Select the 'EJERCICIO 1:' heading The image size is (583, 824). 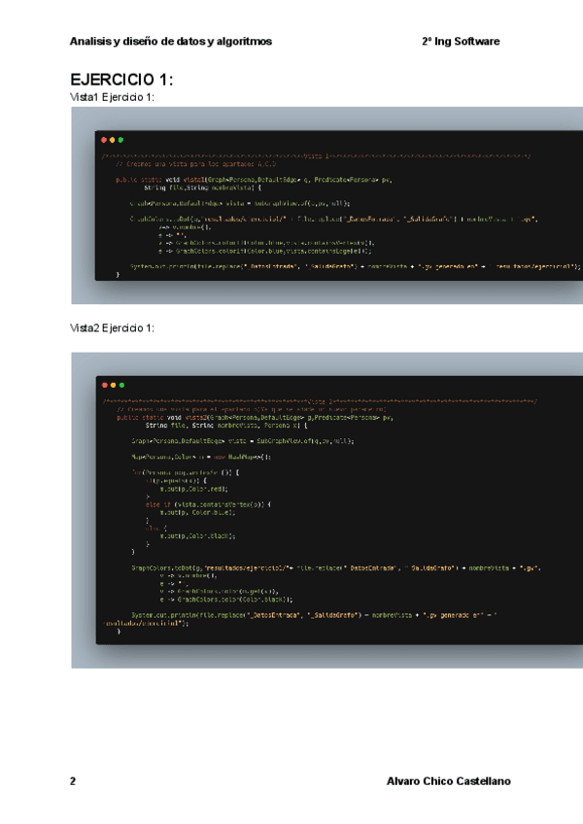click(121, 79)
